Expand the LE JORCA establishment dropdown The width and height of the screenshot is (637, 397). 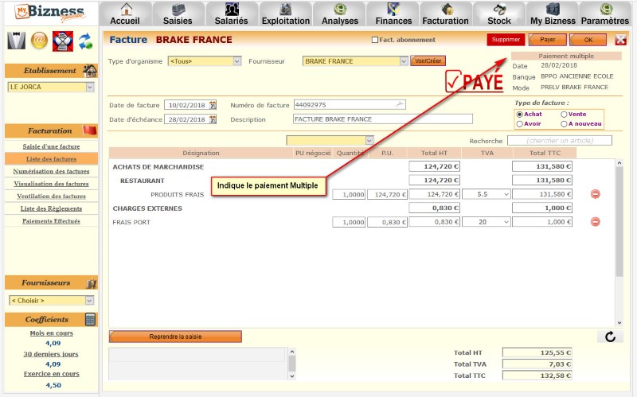click(x=90, y=87)
